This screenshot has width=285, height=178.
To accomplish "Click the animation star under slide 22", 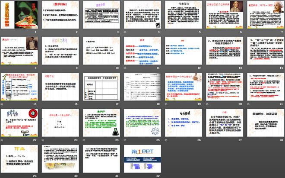I will click(x=2, y=140).
